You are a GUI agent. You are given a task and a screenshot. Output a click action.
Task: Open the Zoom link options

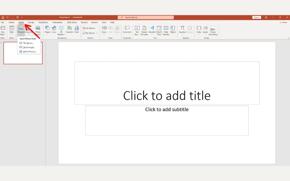104,30
